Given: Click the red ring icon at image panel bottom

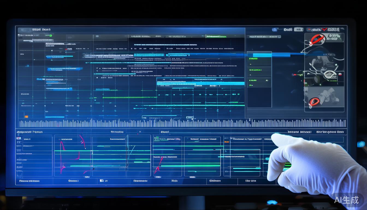Looking at the screenshot, I should point(314,102).
